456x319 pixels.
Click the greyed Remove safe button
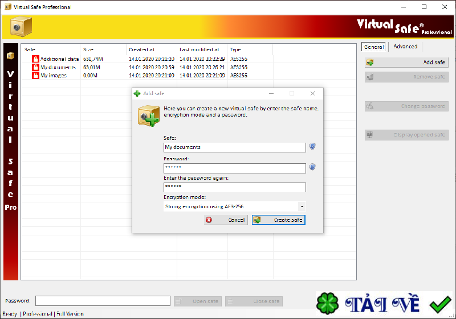pyautogui.click(x=406, y=77)
